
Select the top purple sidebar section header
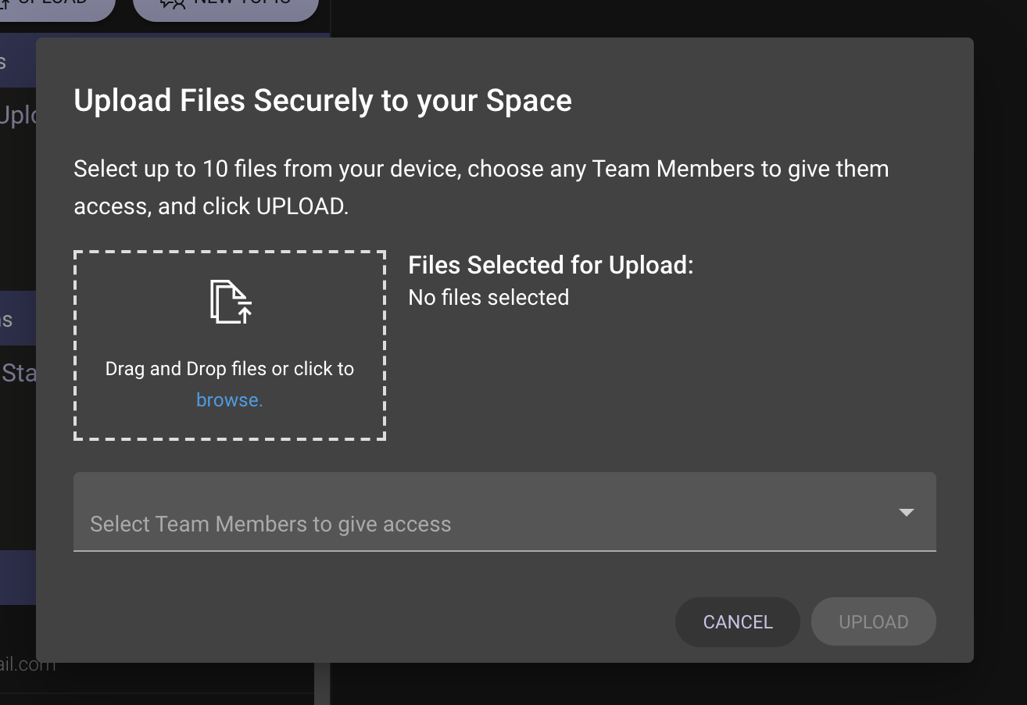pos(17,61)
